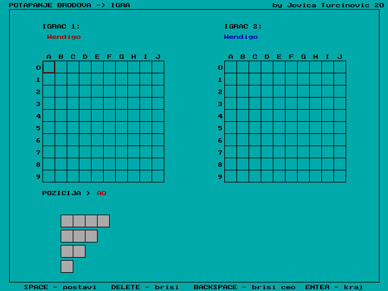The width and height of the screenshot is (388, 291).
Task: Click cell A0 in Igrac 2 grid
Action: pos(230,67)
